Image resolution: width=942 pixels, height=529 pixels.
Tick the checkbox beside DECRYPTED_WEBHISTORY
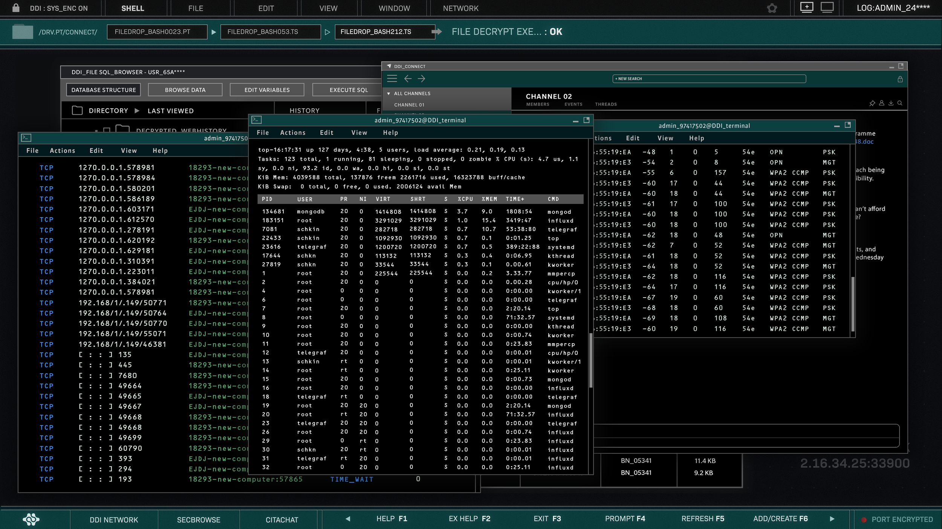107,130
